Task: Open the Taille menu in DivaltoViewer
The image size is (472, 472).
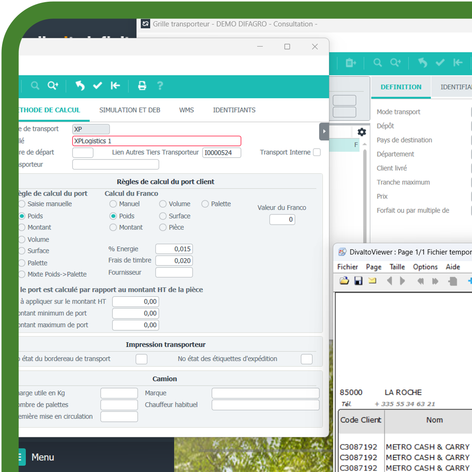Action: pyautogui.click(x=397, y=267)
